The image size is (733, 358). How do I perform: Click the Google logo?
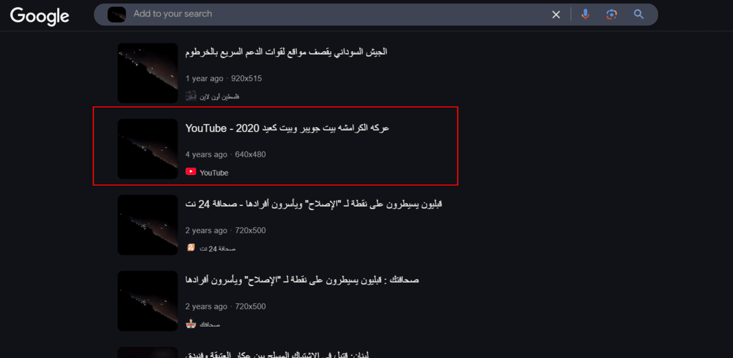[40, 16]
